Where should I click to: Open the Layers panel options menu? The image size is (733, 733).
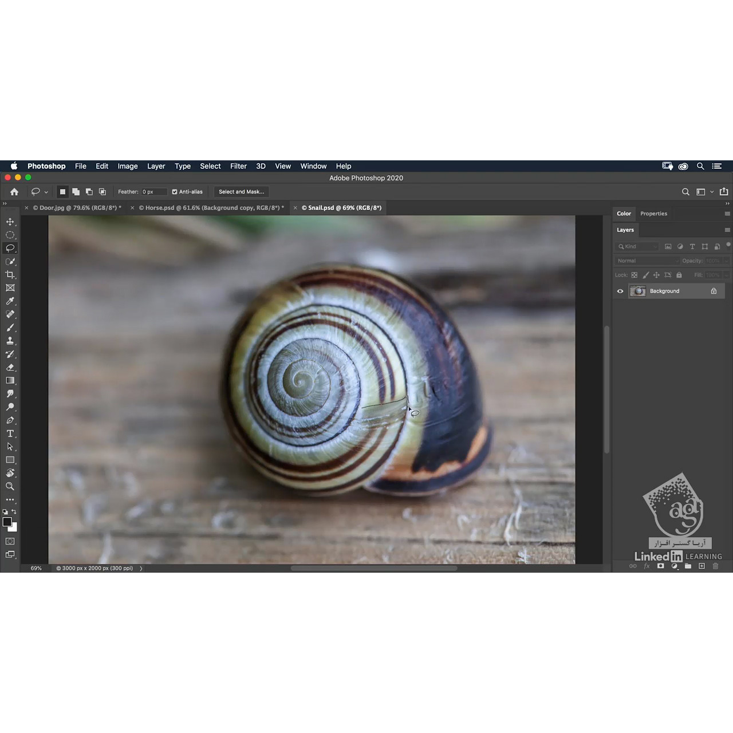[727, 230]
